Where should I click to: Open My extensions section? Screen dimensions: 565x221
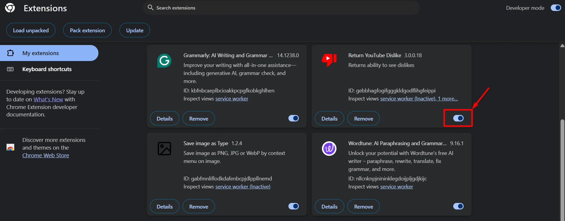tap(49, 53)
